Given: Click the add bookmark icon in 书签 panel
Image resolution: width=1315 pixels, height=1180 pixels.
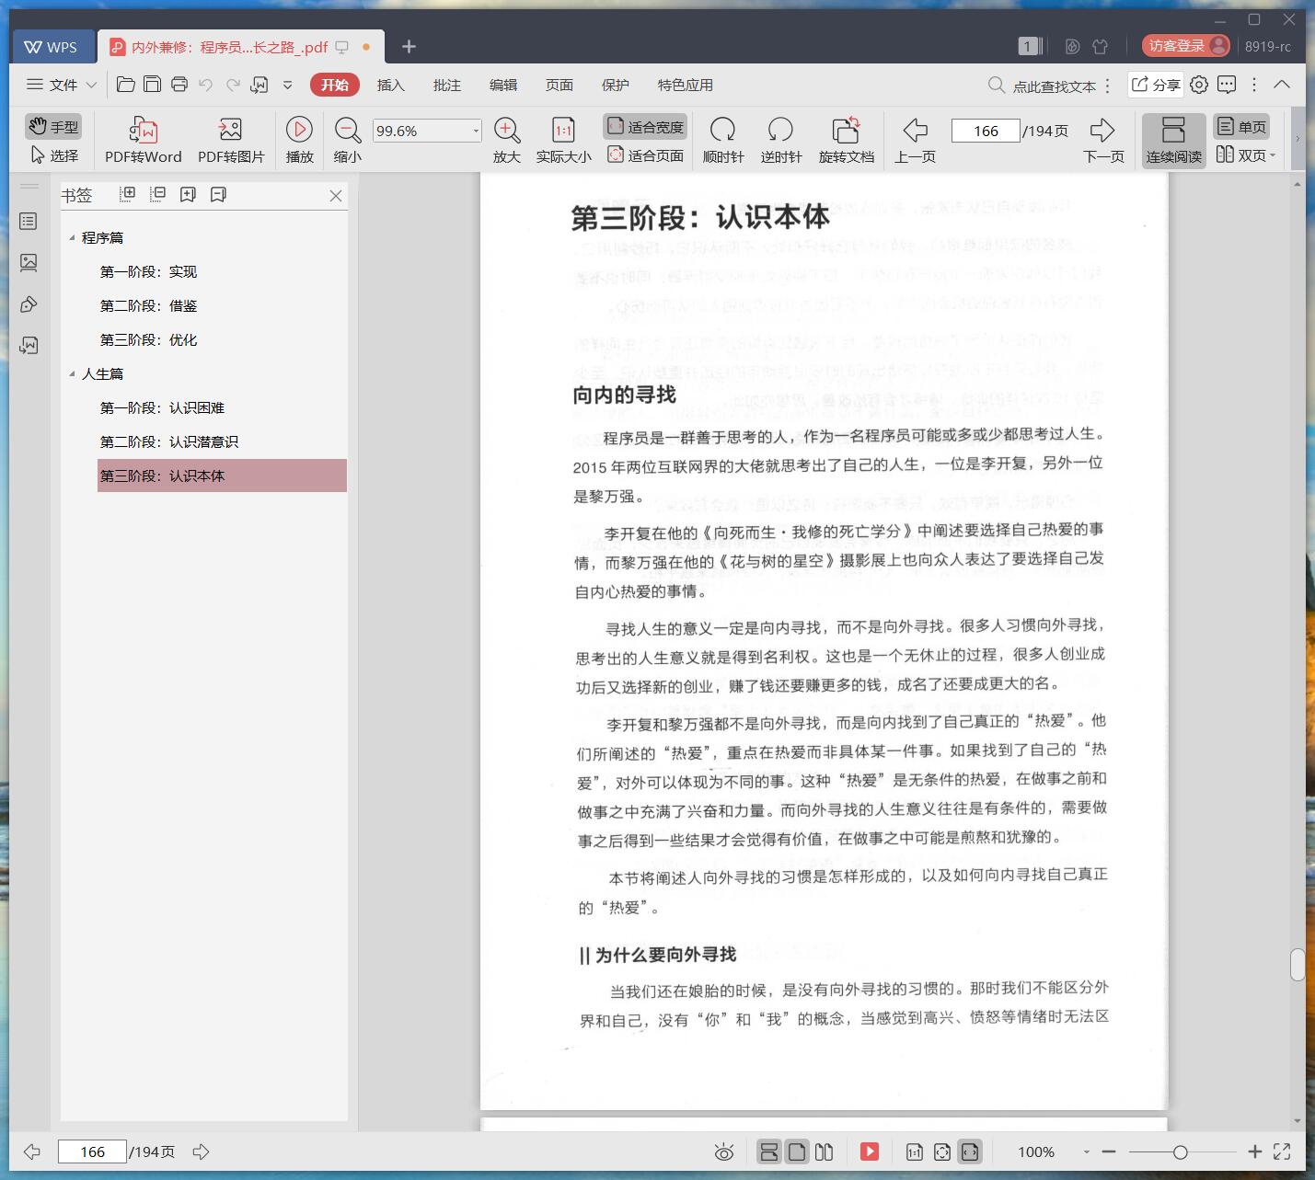Looking at the screenshot, I should [188, 194].
